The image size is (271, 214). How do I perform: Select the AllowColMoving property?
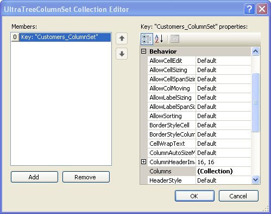pyautogui.click(x=172, y=88)
